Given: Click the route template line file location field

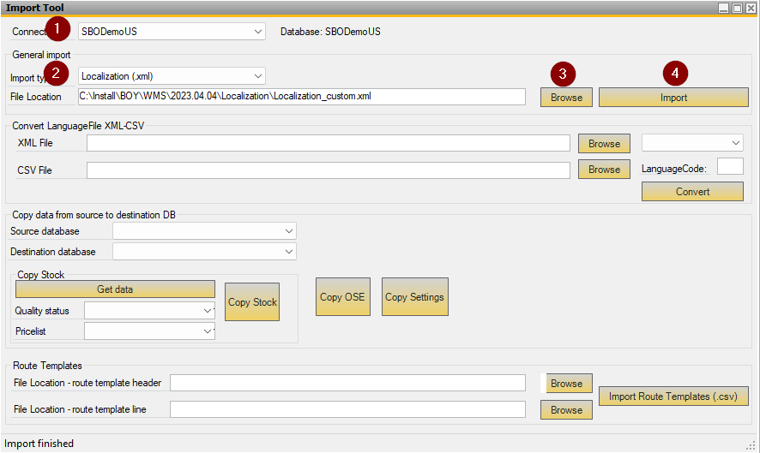Looking at the screenshot, I should tap(347, 409).
